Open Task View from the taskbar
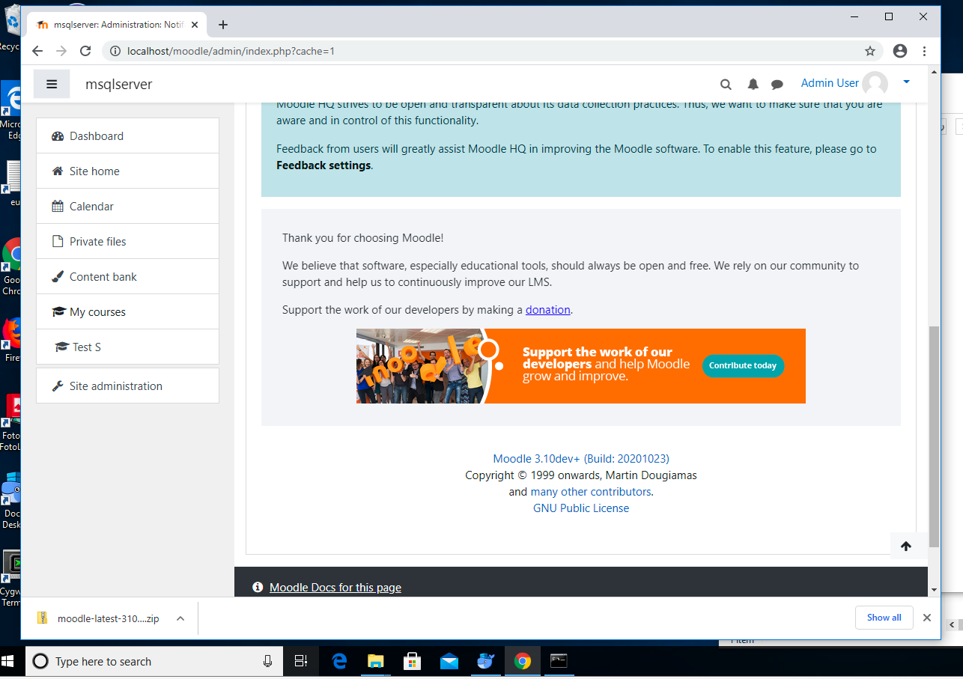Image resolution: width=963 pixels, height=679 pixels. tap(301, 661)
